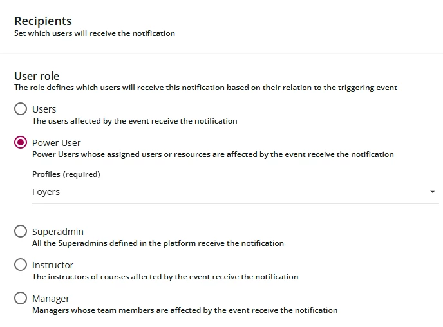The width and height of the screenshot is (443, 327).
Task: Click the 'Users' option label text
Action: (x=44, y=109)
